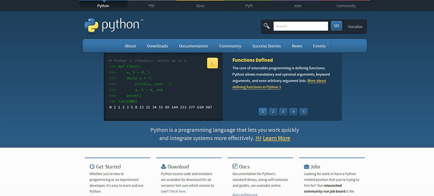Open the Community nav menu
The image size is (434, 196).
coord(230,46)
